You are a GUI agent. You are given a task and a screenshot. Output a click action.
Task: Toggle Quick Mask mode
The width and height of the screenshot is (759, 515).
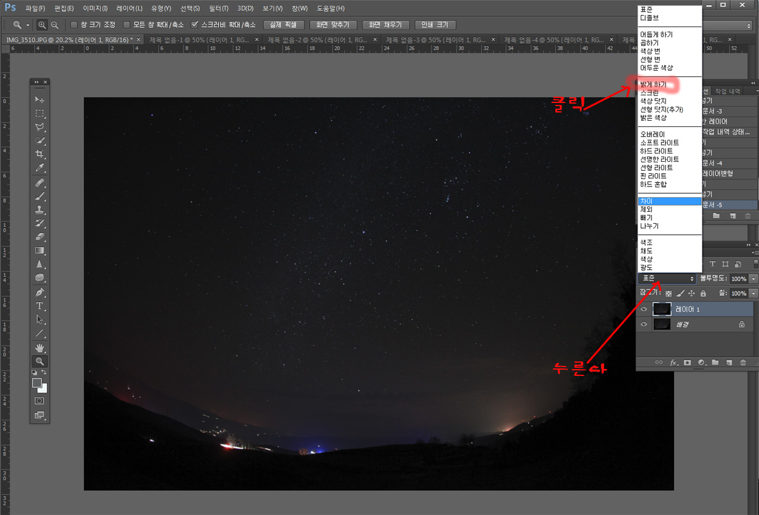[x=40, y=401]
